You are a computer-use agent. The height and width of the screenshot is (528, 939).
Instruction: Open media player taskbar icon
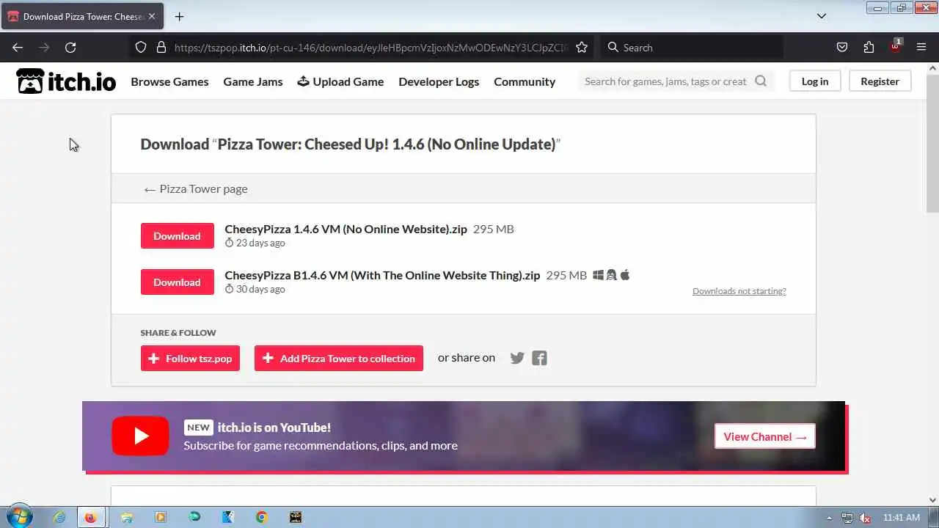[x=161, y=517]
